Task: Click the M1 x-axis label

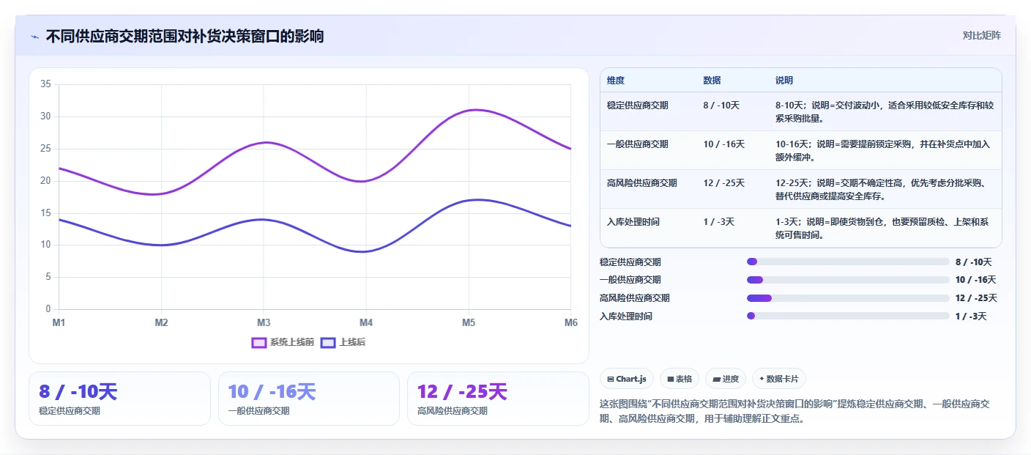Action: pyautogui.click(x=59, y=322)
